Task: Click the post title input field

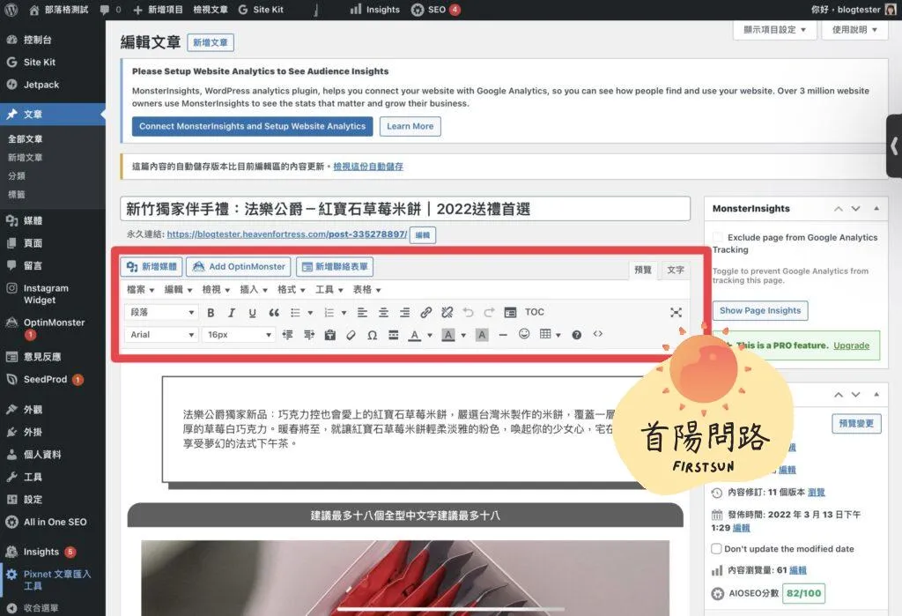Action: click(x=405, y=209)
